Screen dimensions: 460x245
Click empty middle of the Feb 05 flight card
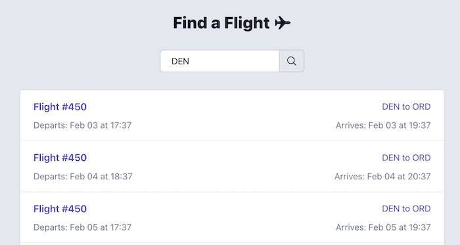232,217
